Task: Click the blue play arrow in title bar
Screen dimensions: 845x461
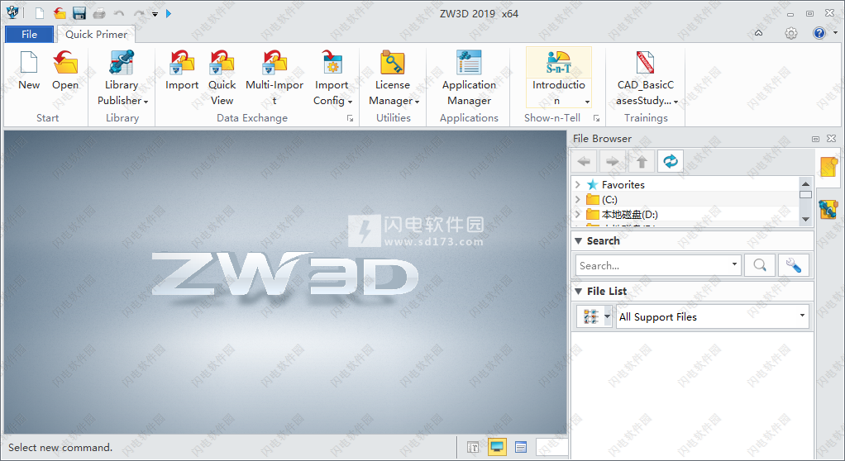Action: coord(169,13)
